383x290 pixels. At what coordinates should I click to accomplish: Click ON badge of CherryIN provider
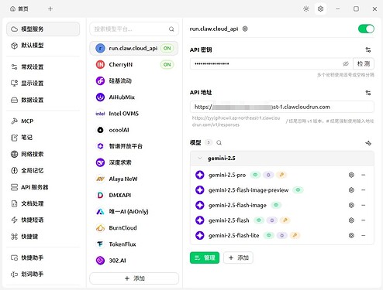coord(167,64)
